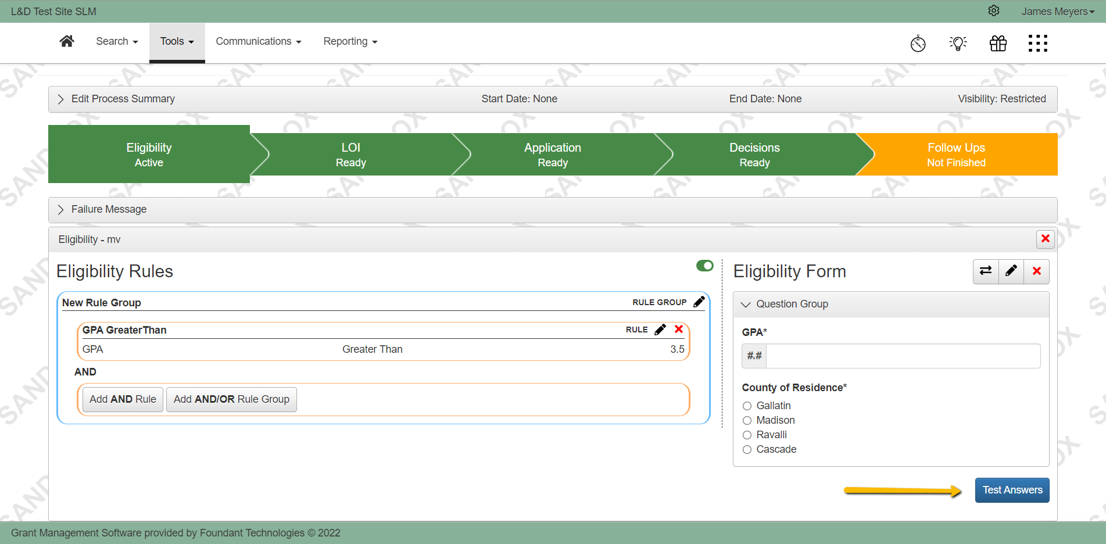Open the settings gear icon

993,11
